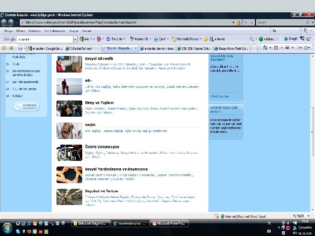Click the Show Desktop quick launch icon

[x=24, y=223]
